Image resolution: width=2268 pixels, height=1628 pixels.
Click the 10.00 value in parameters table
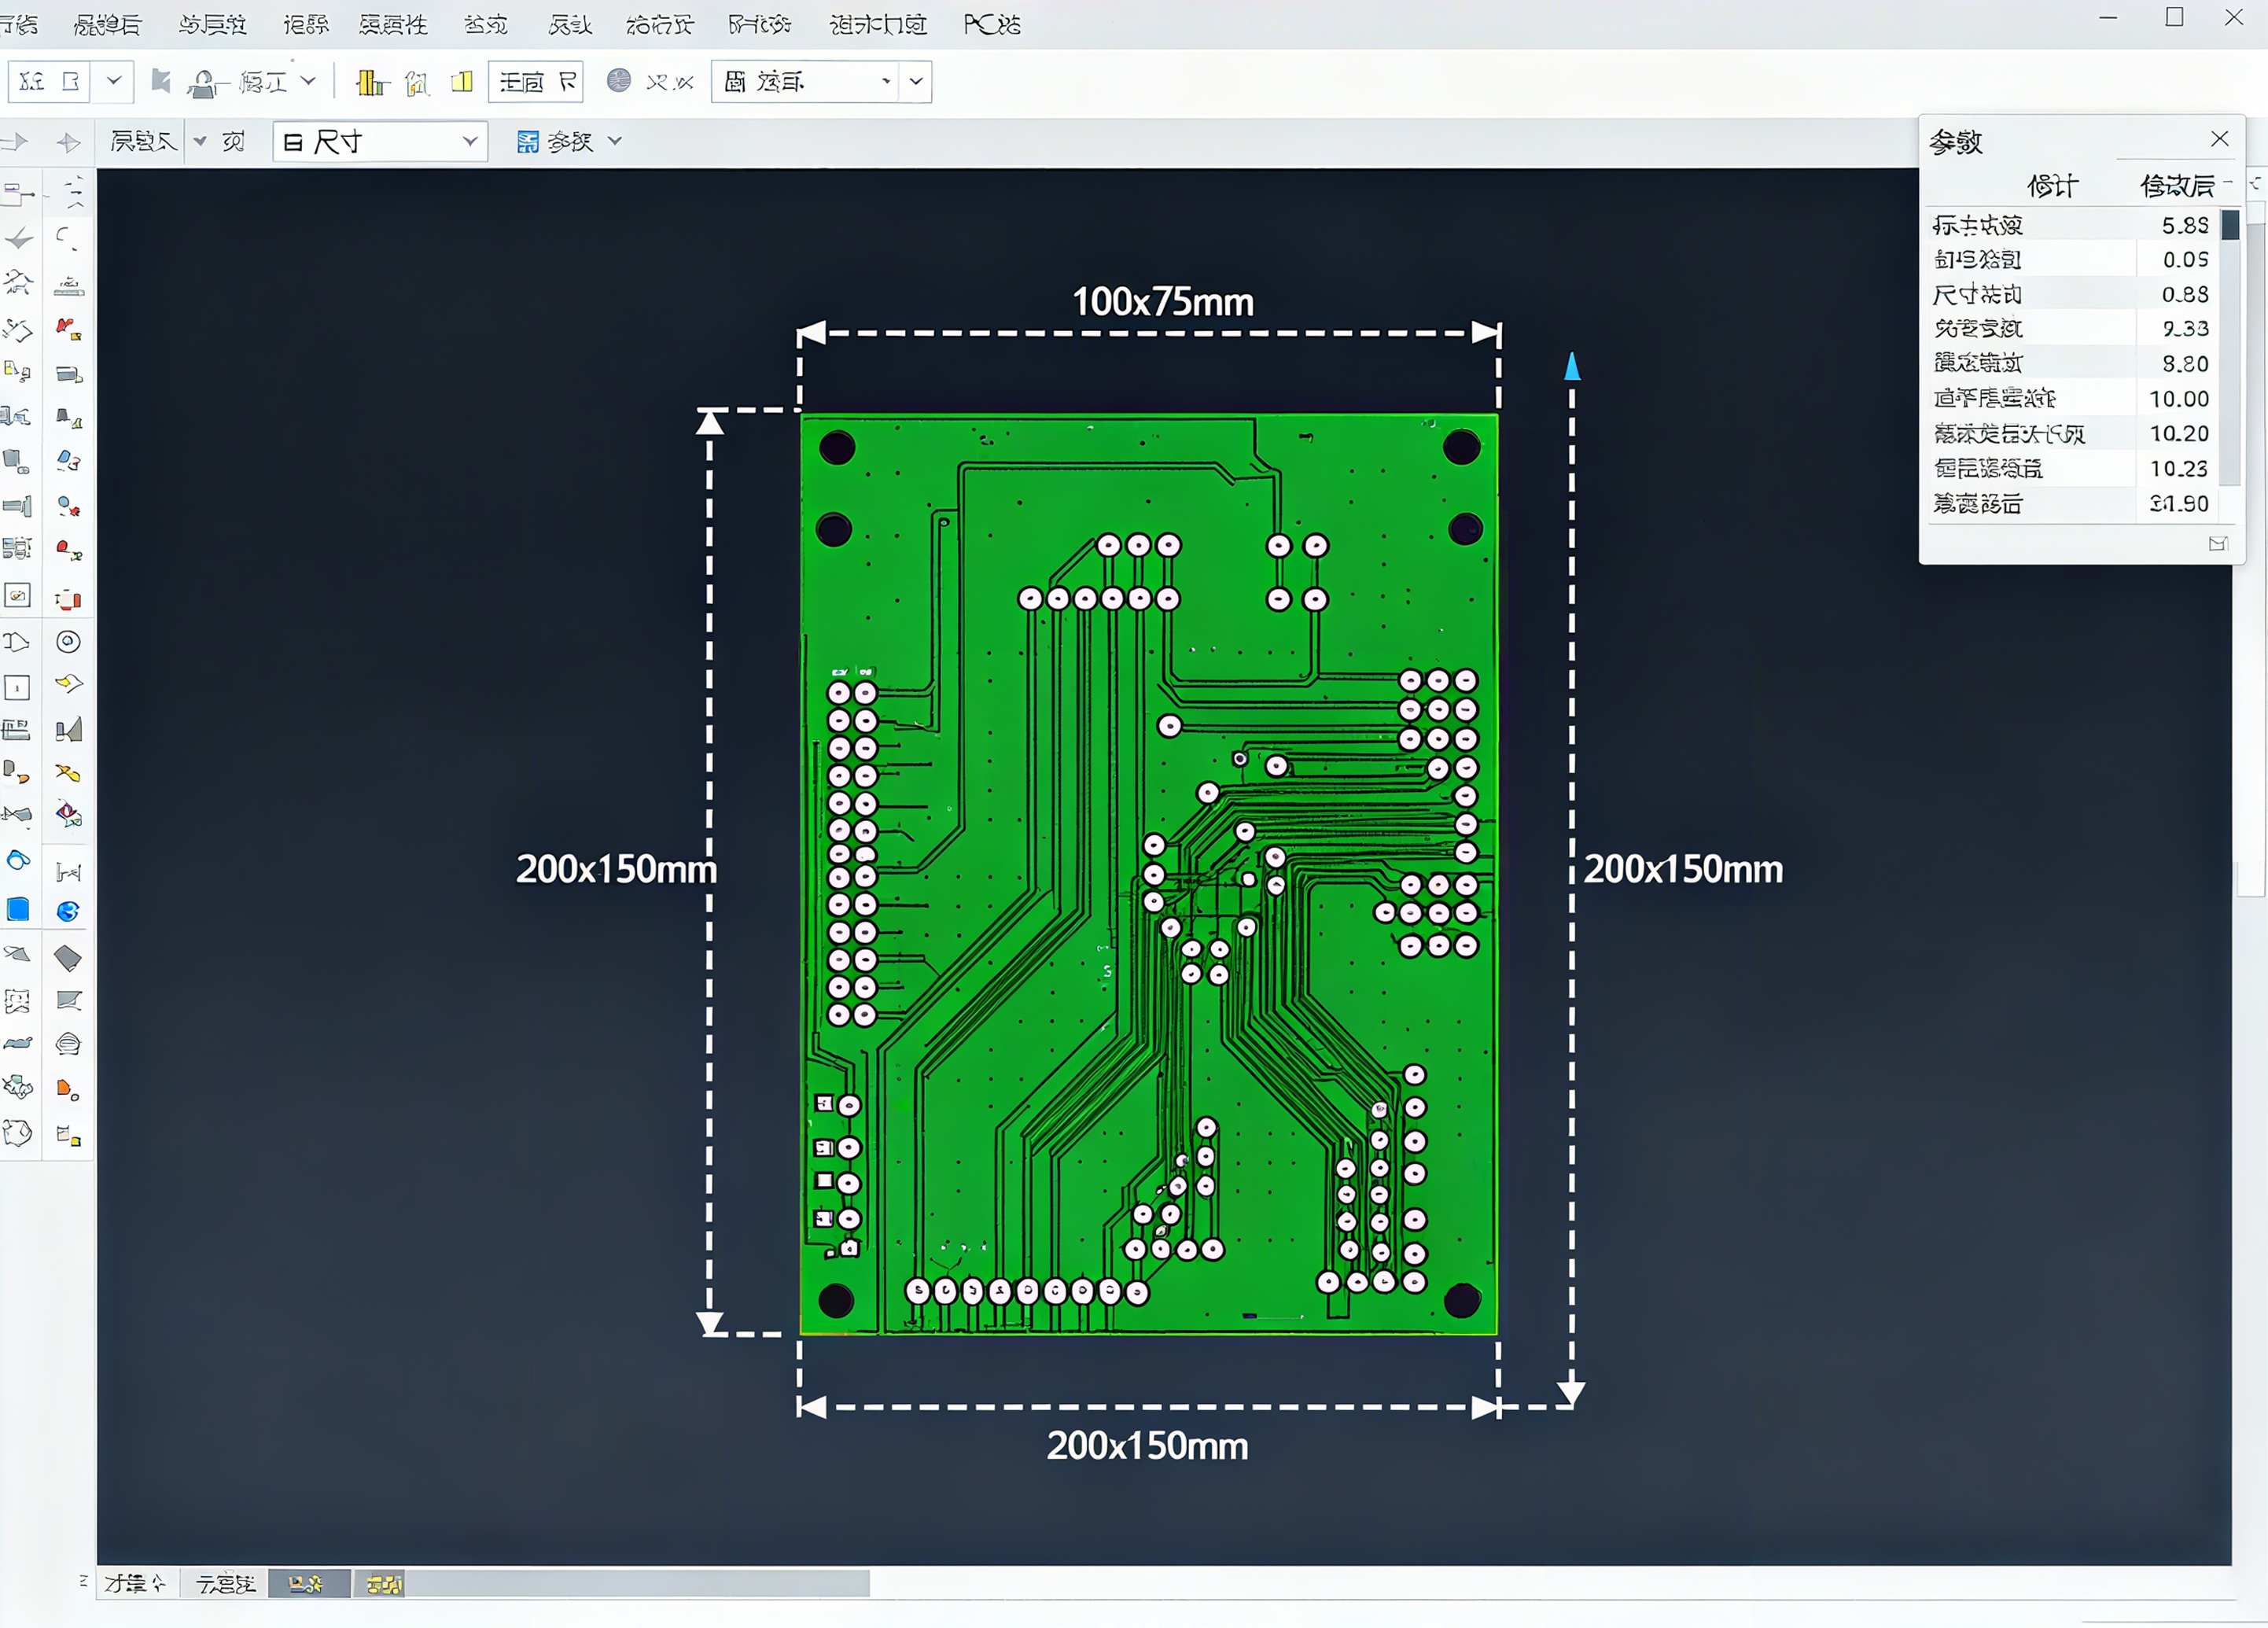coord(2178,399)
